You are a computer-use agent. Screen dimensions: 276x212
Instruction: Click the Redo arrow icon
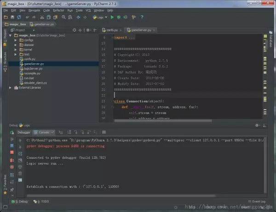(34, 17)
